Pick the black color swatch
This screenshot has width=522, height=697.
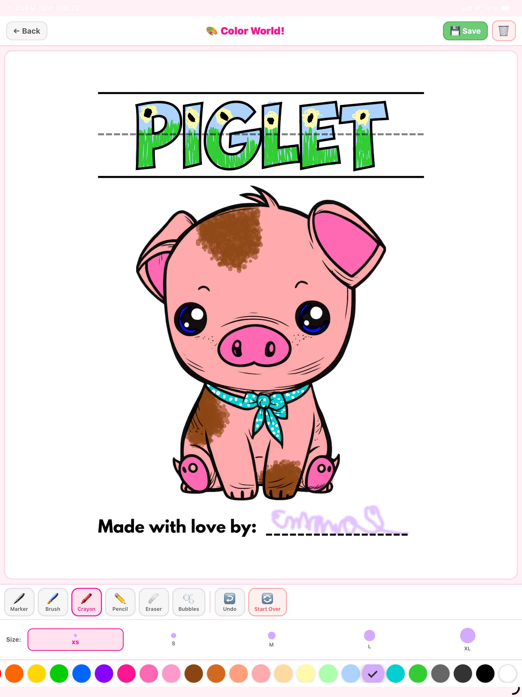(x=485, y=673)
